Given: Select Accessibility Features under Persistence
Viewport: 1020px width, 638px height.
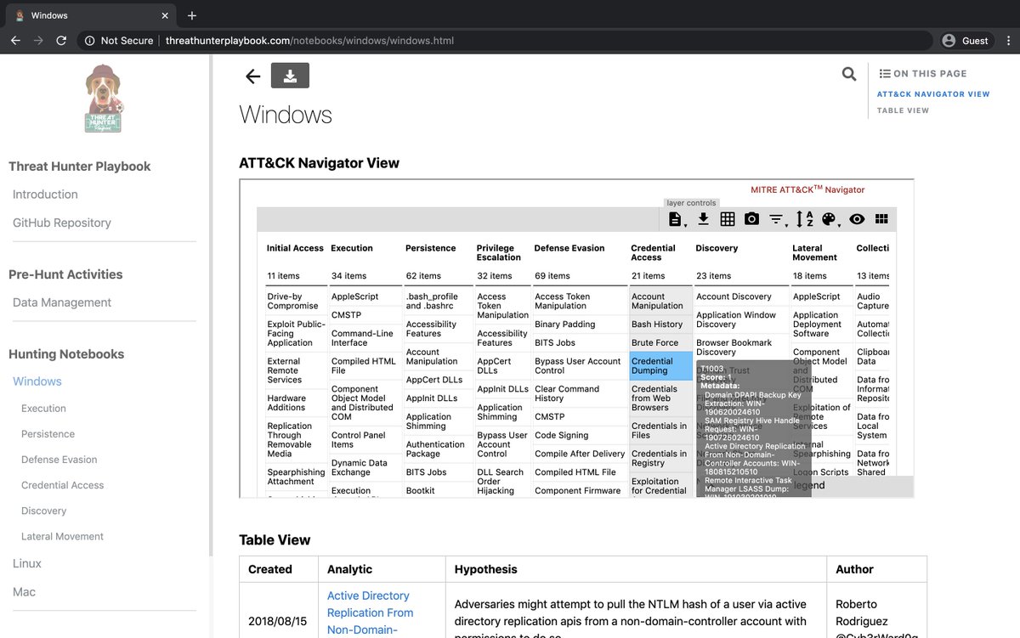Looking at the screenshot, I should click(x=437, y=329).
